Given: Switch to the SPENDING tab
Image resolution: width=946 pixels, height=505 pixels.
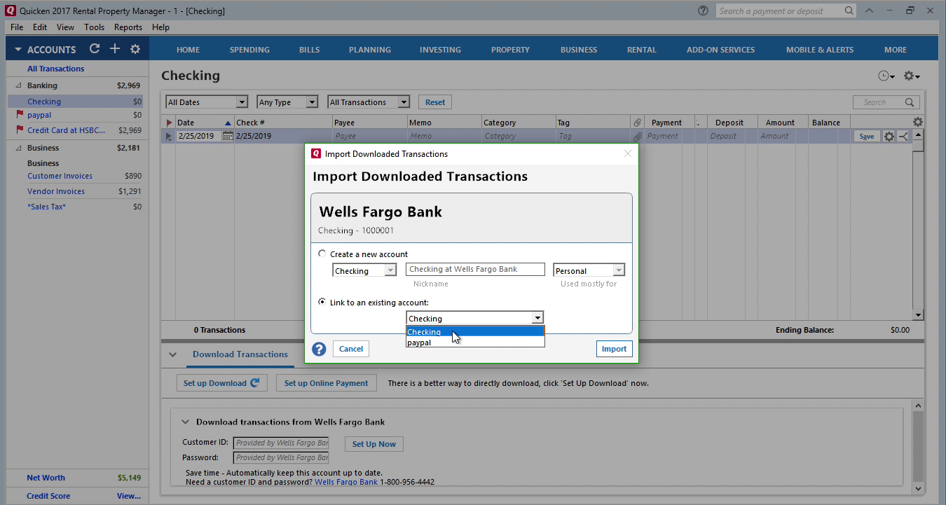Looking at the screenshot, I should [249, 50].
